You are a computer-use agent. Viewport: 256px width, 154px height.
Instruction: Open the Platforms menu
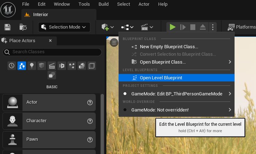pos(242,27)
